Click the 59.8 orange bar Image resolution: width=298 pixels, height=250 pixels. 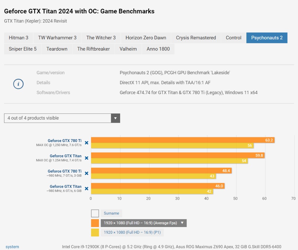pos(178,155)
